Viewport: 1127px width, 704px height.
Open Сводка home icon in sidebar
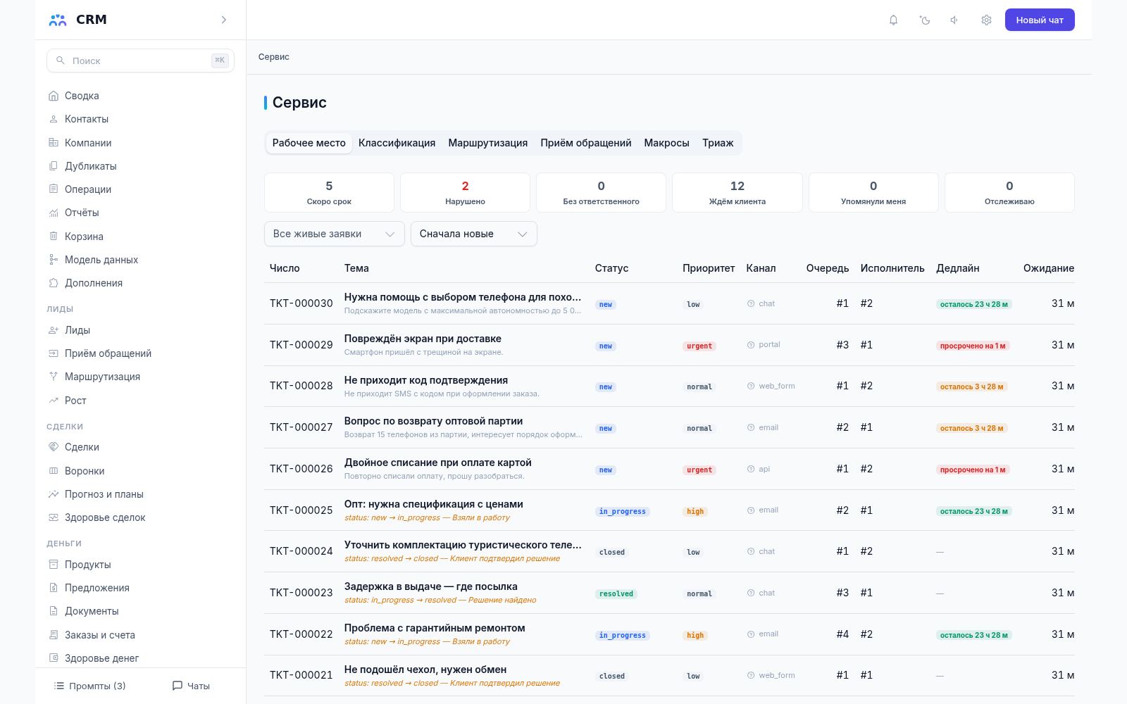point(54,96)
